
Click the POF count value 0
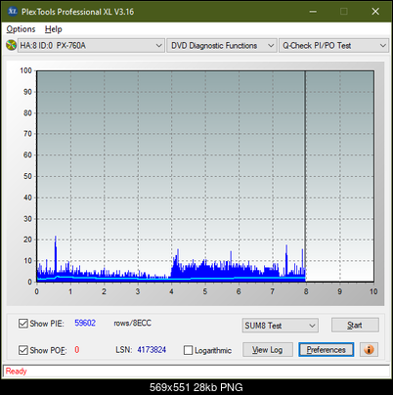(77, 350)
